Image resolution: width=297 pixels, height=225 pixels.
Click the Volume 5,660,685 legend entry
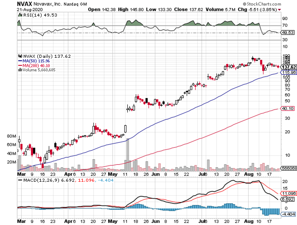coord(39,70)
